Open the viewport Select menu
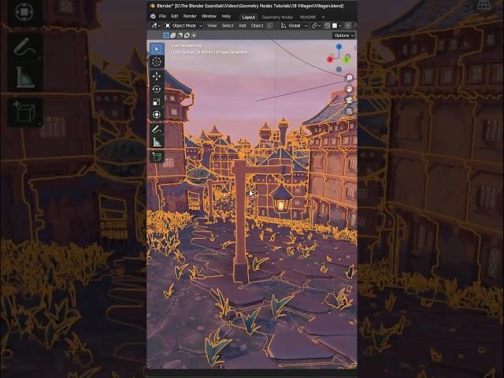Viewport: 504px width, 378px height. tap(228, 26)
